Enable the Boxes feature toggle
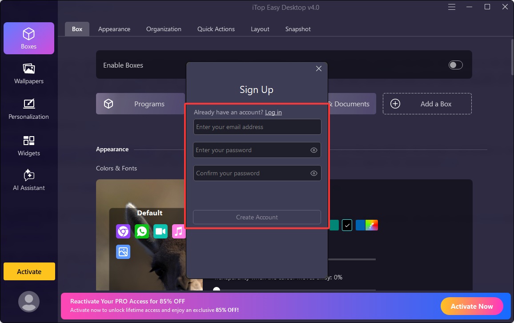Image resolution: width=514 pixels, height=323 pixels. pos(455,65)
